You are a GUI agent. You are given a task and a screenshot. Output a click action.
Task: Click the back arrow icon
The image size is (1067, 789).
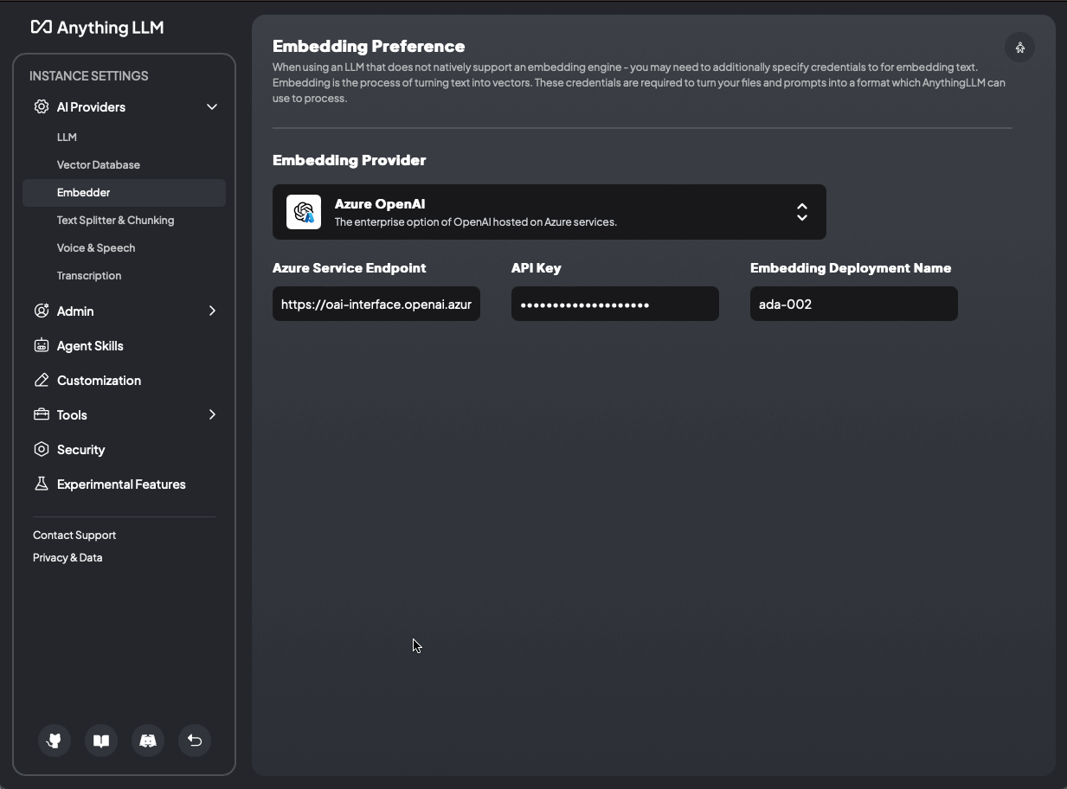click(x=195, y=741)
